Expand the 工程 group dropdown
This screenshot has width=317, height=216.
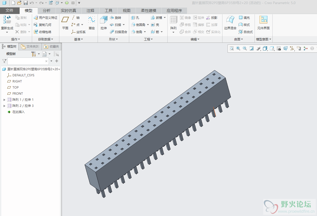coord(148,39)
